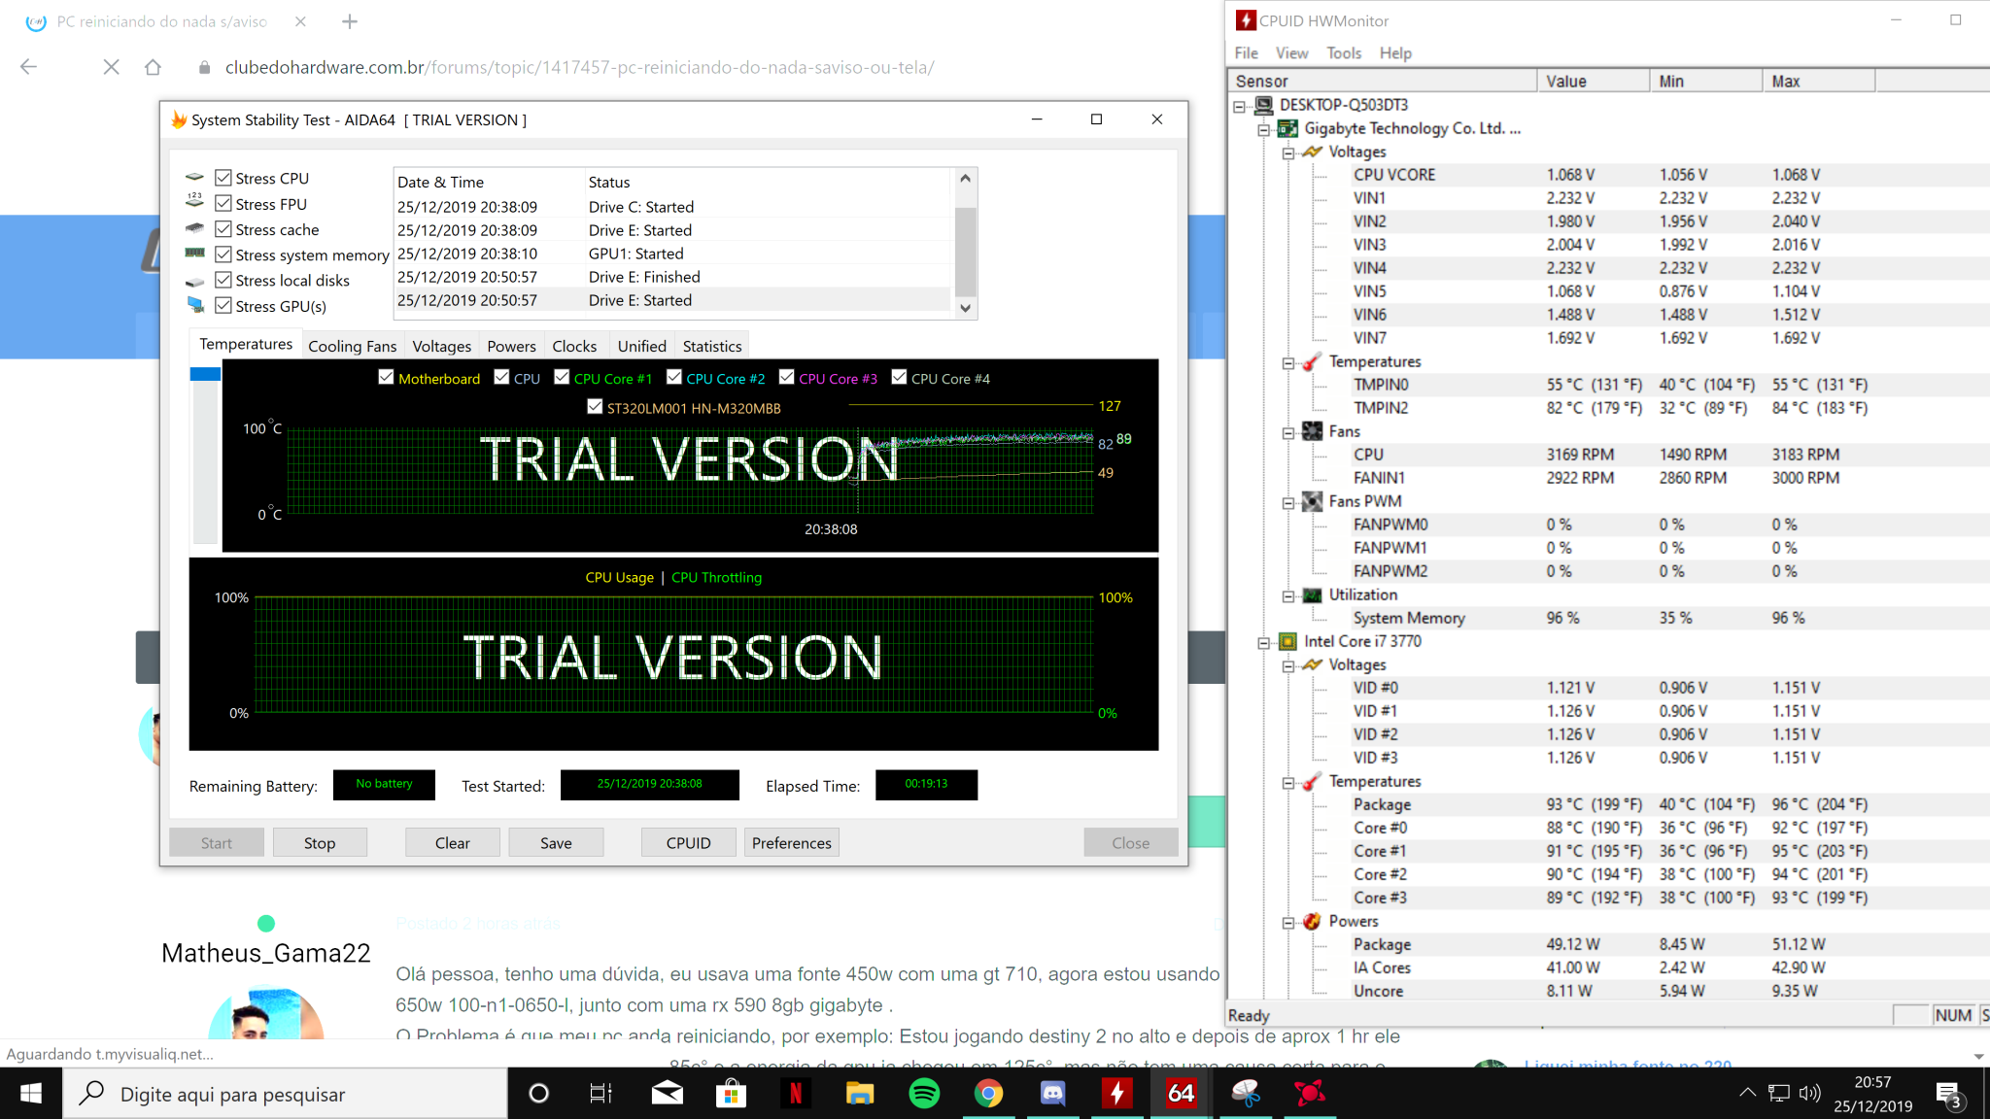The image size is (1990, 1119).
Task: Open Spotify from the taskbar
Action: [x=924, y=1094]
